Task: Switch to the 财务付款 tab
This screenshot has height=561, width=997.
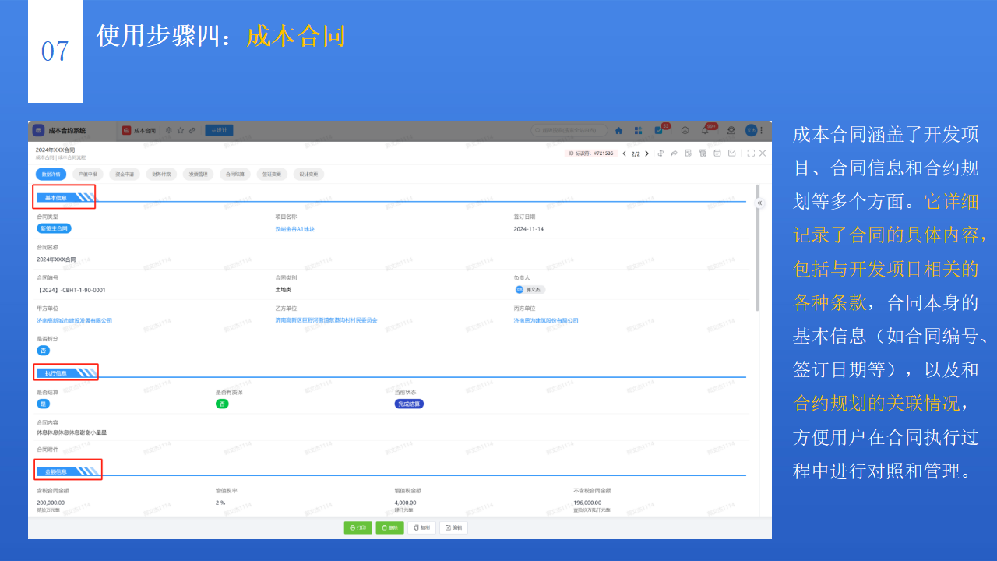Action: (x=164, y=174)
